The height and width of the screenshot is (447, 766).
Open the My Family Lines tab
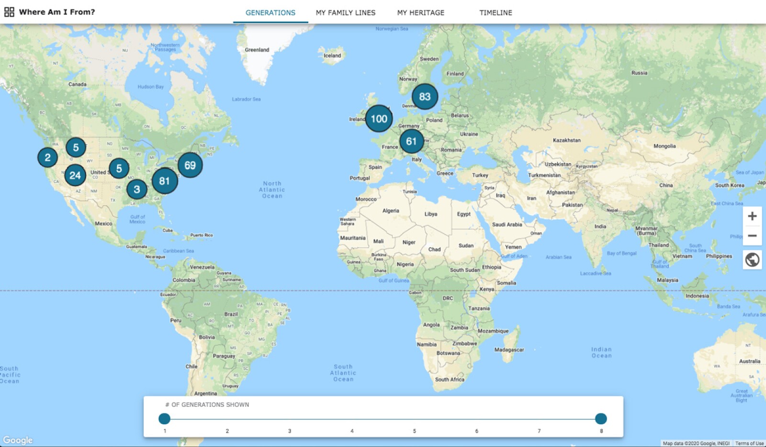pos(345,13)
